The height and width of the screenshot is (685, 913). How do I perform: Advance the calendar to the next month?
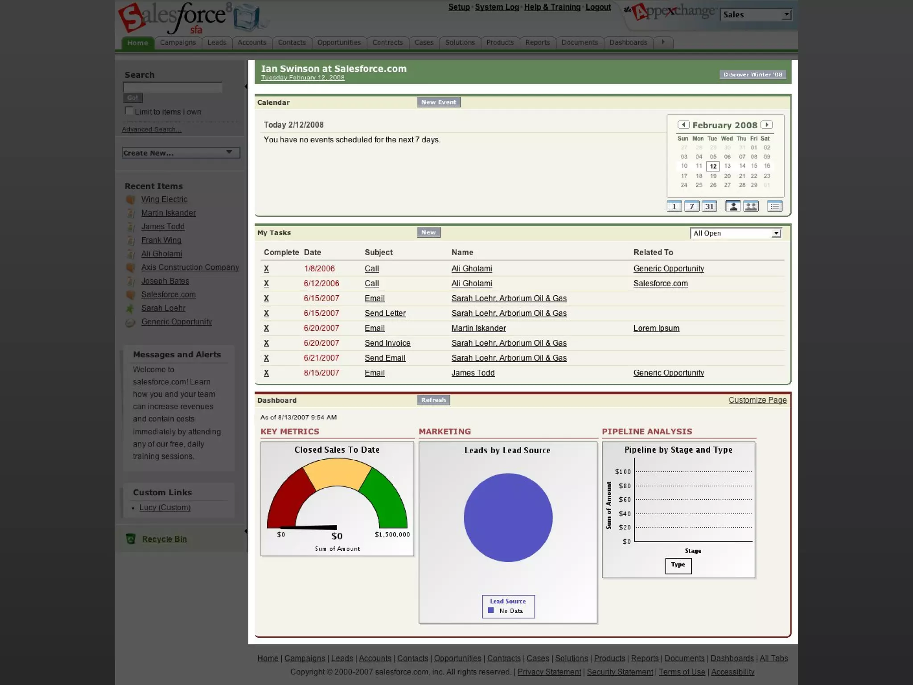(766, 125)
